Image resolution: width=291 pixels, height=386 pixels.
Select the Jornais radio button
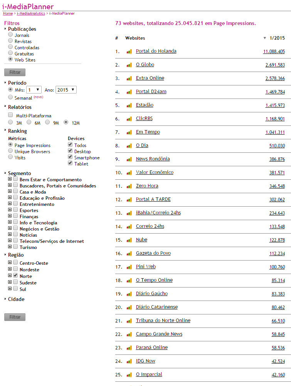10,35
